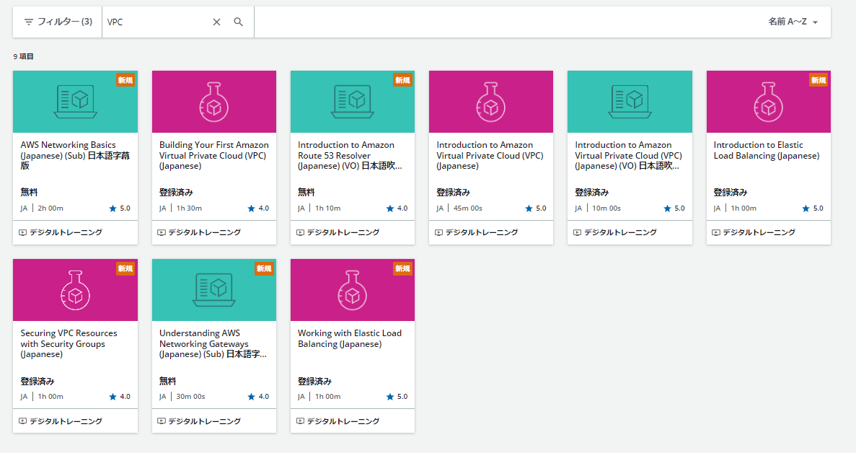Click デジタルトレーニング label on 10m VPC (VO) card
This screenshot has height=453, width=856.
620,232
